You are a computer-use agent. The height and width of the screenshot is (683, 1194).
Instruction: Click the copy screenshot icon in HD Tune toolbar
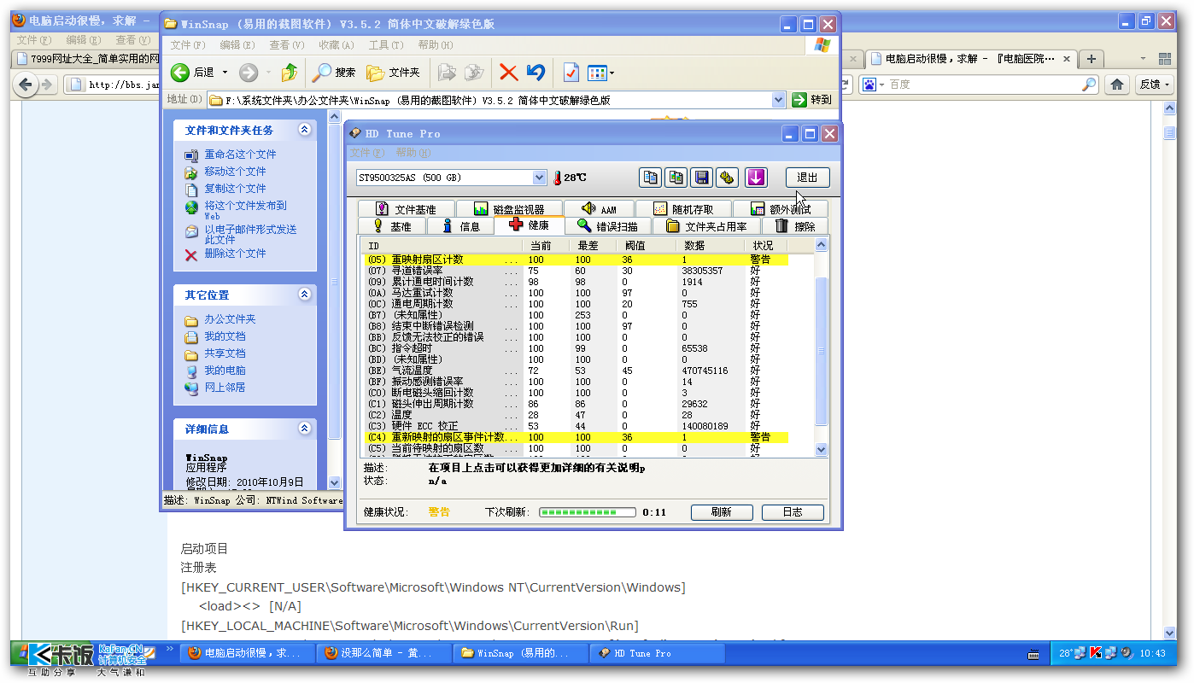tap(676, 178)
